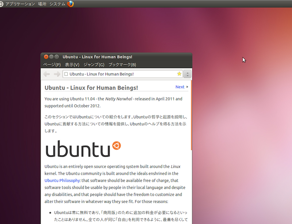Open the location bar dropdown arrows
The height and width of the screenshot is (224, 292).
pyautogui.click(x=187, y=74)
